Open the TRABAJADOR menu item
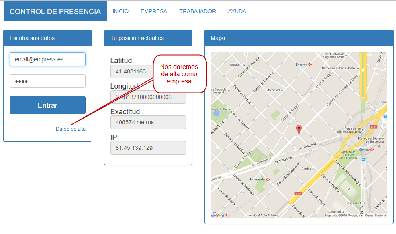The width and height of the screenshot is (396, 234). [198, 11]
